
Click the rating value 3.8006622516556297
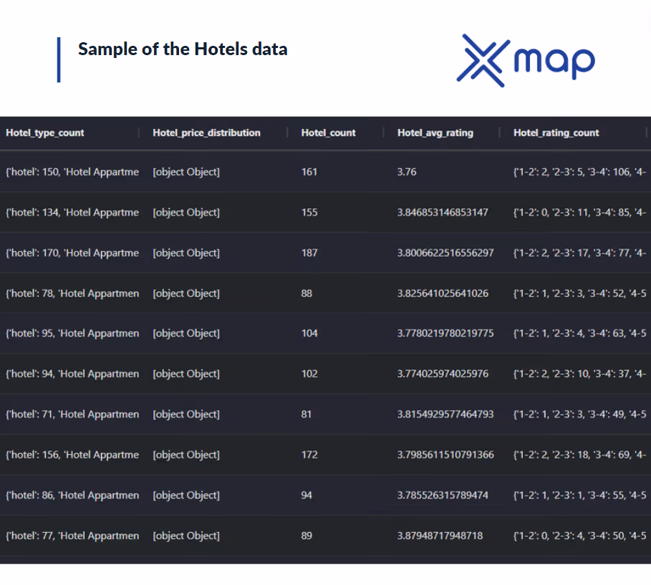pos(445,253)
